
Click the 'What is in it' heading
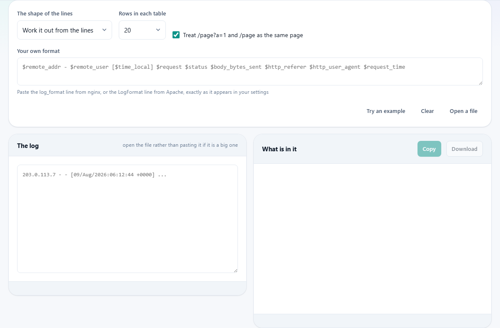coord(279,149)
